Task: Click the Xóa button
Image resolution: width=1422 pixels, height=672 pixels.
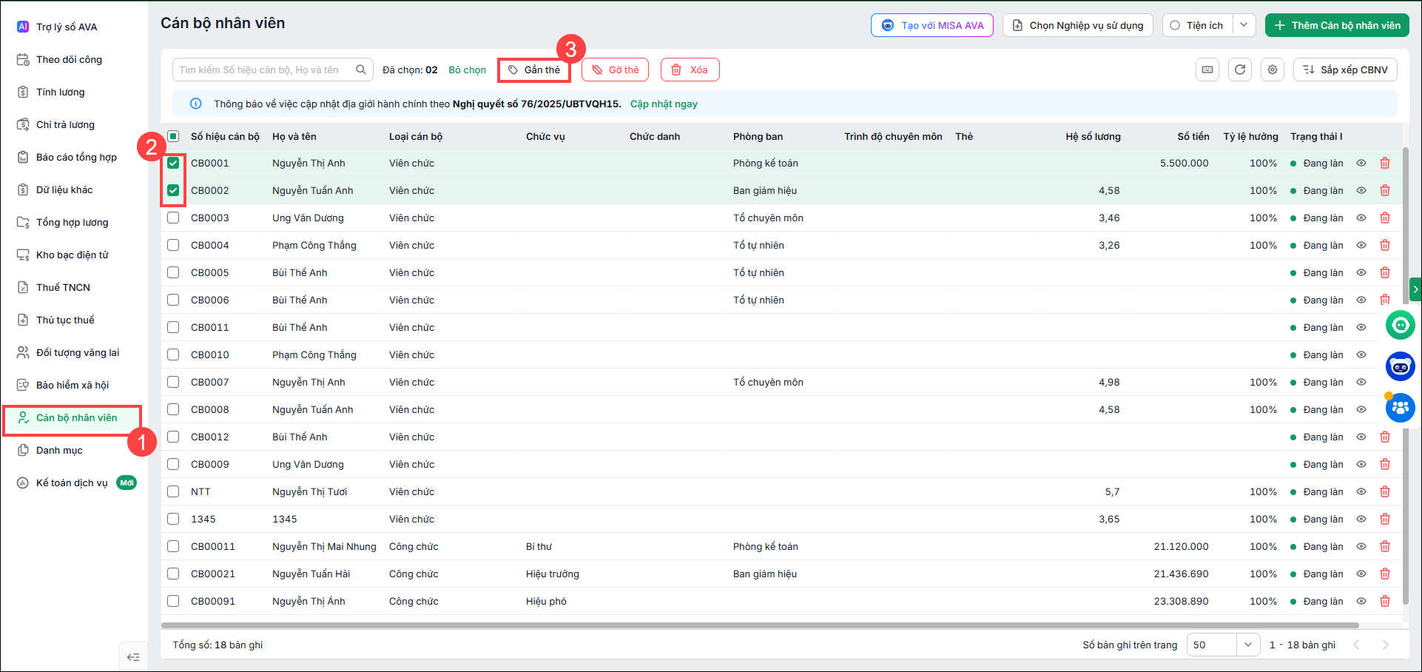Action: coord(690,70)
